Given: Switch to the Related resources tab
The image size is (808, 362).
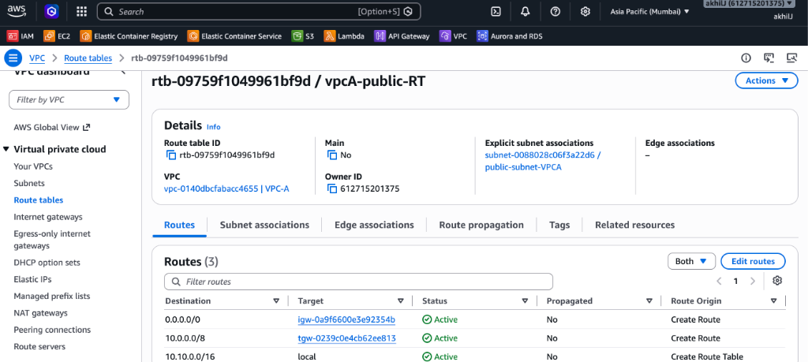Looking at the screenshot, I should (x=634, y=225).
